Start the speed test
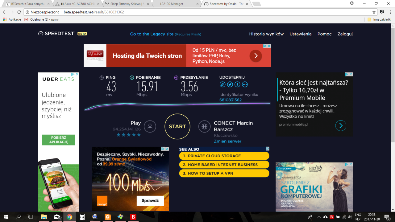This screenshot has height=222, width=395. click(x=177, y=126)
